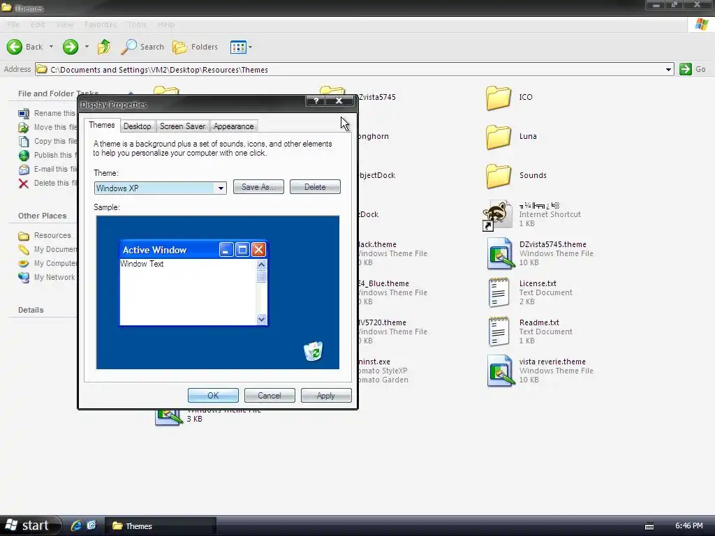Click the Cancel button
The height and width of the screenshot is (536, 715).
(270, 395)
